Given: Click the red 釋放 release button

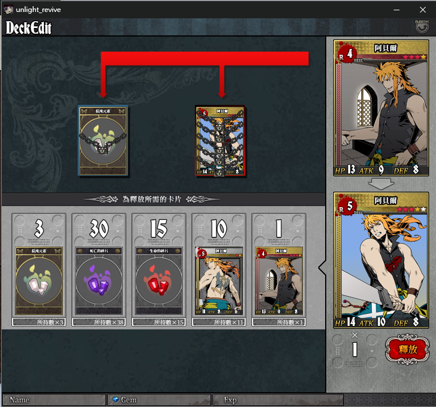Looking at the screenshot, I should (x=407, y=349).
